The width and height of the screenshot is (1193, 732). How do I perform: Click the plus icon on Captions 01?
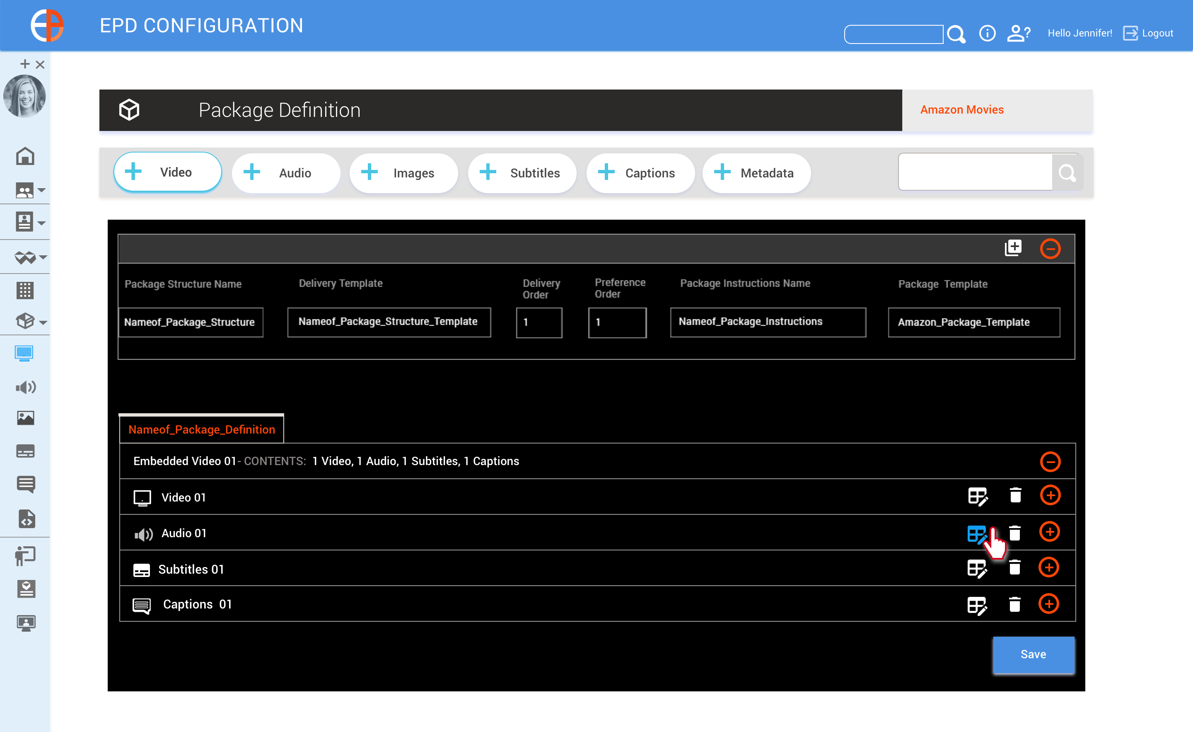tap(1049, 604)
